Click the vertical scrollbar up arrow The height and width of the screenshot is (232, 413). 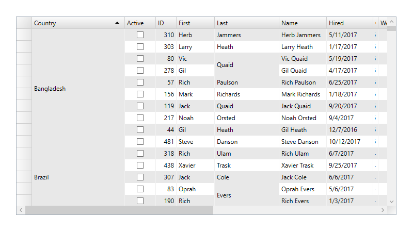click(391, 22)
